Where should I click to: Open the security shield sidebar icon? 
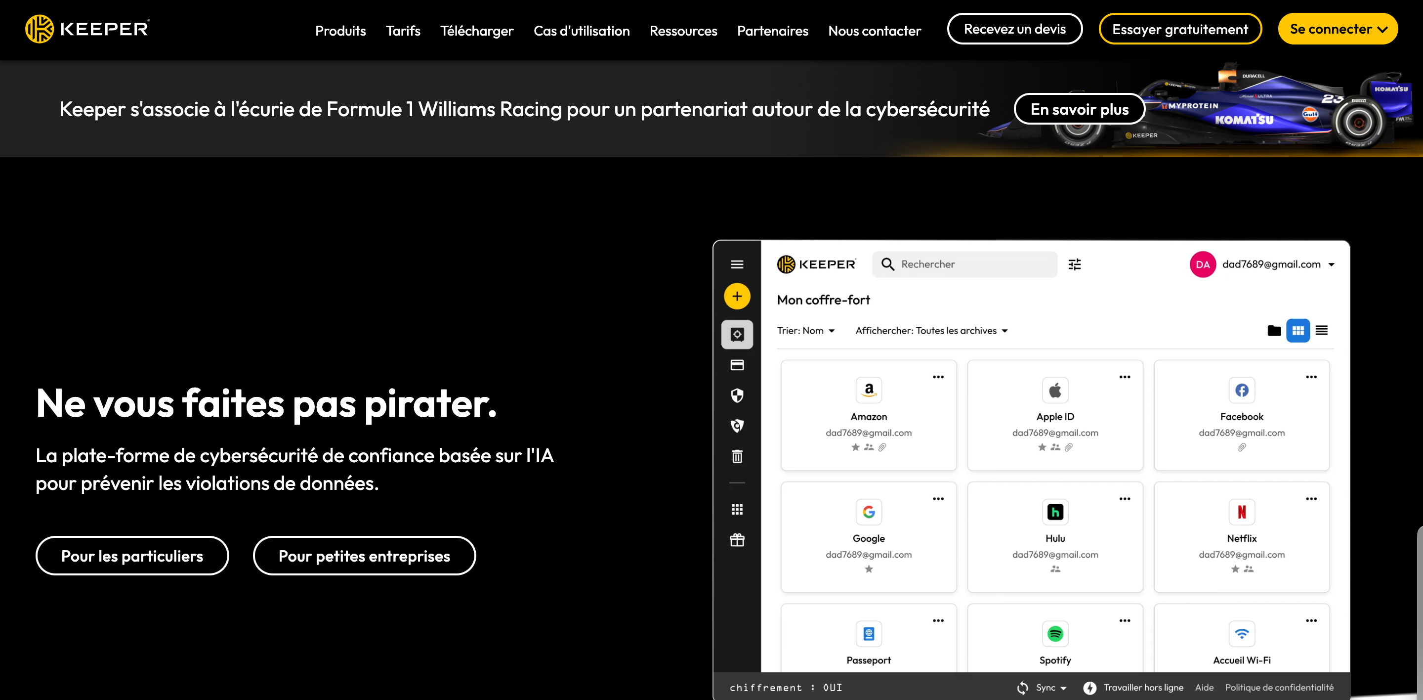click(x=737, y=395)
